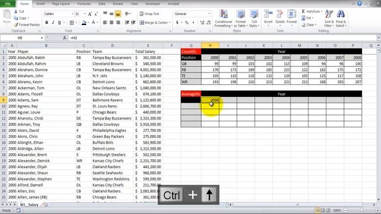Image resolution: width=381 pixels, height=214 pixels.
Task: Switch to the Insert tab
Action: coord(40,4)
